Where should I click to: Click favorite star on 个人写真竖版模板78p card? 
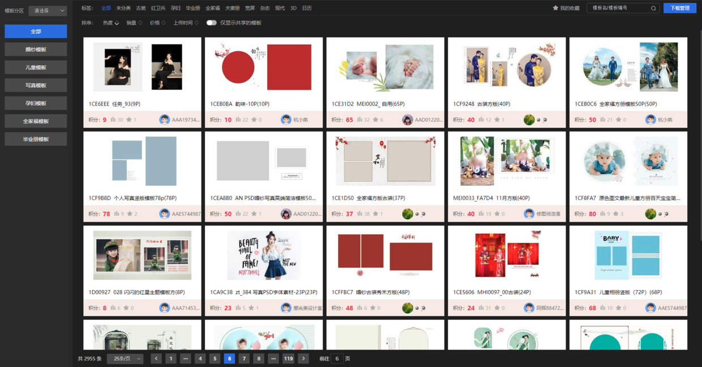[129, 214]
